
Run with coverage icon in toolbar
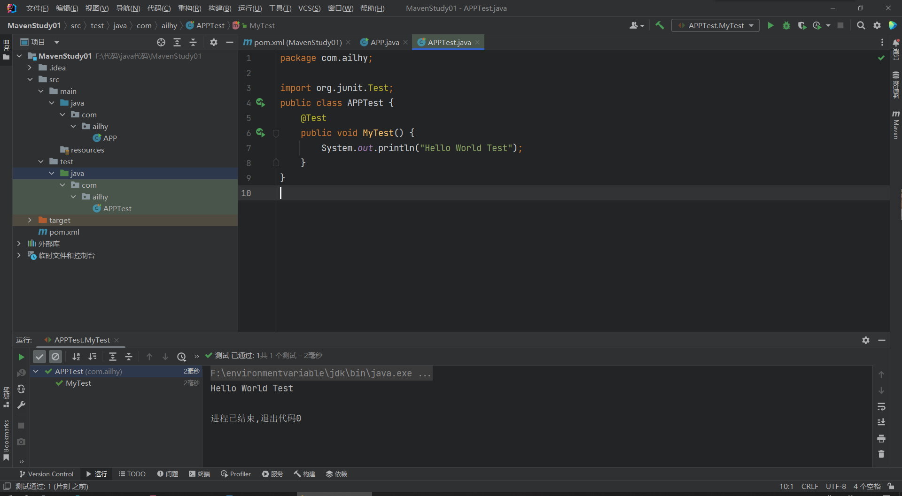[x=802, y=25]
